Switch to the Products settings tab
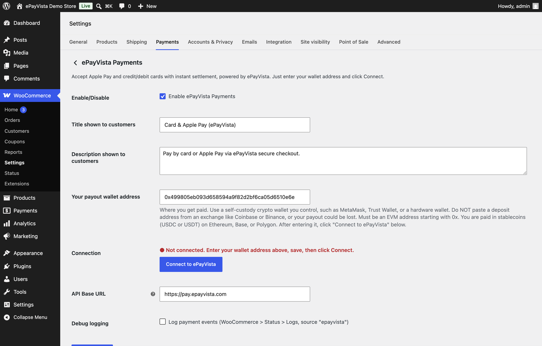542x346 pixels. pyautogui.click(x=107, y=42)
